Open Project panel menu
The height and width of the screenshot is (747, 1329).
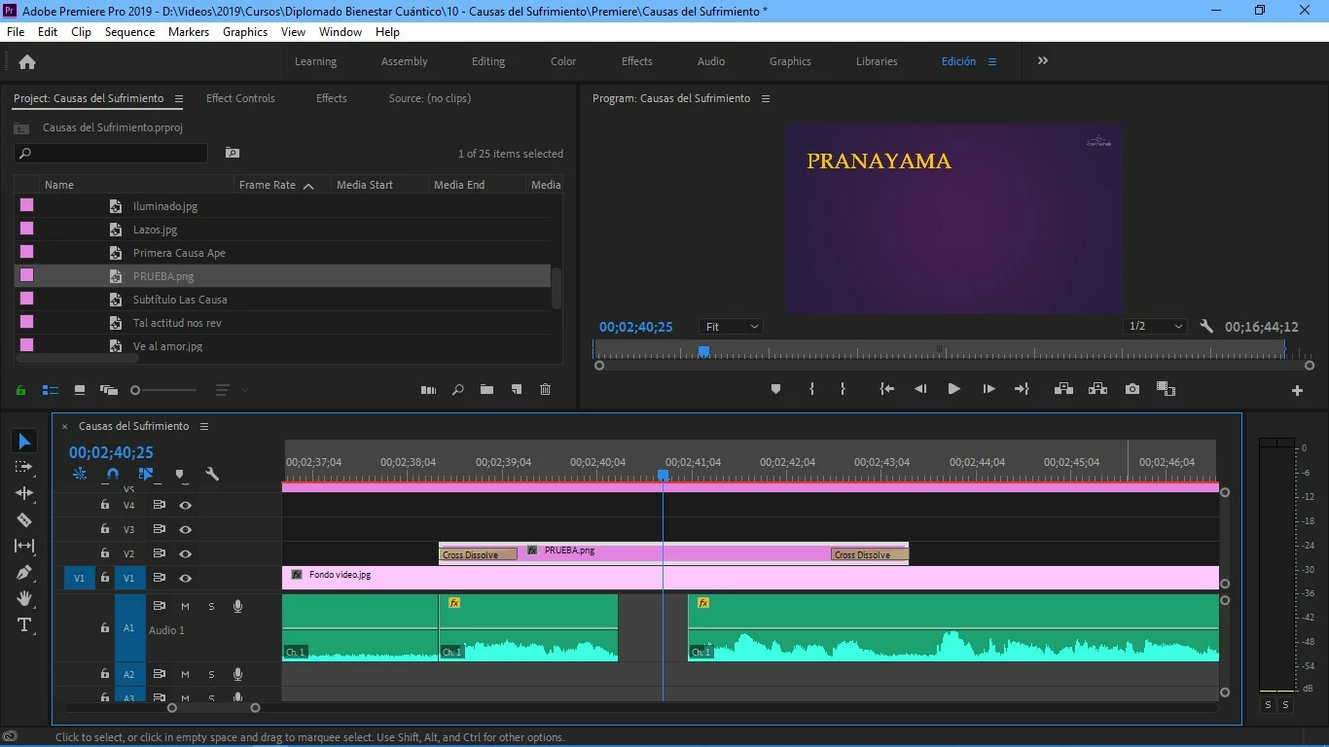coord(178,98)
